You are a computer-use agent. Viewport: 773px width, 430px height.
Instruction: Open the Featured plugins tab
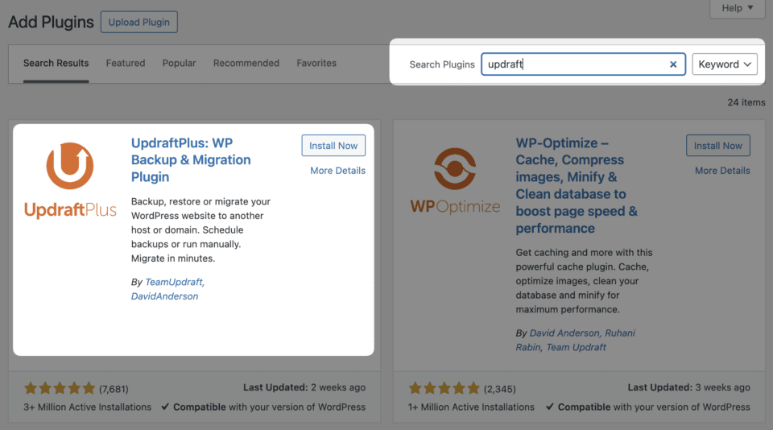click(126, 63)
